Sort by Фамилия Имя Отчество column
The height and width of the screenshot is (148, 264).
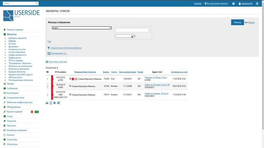85,72
